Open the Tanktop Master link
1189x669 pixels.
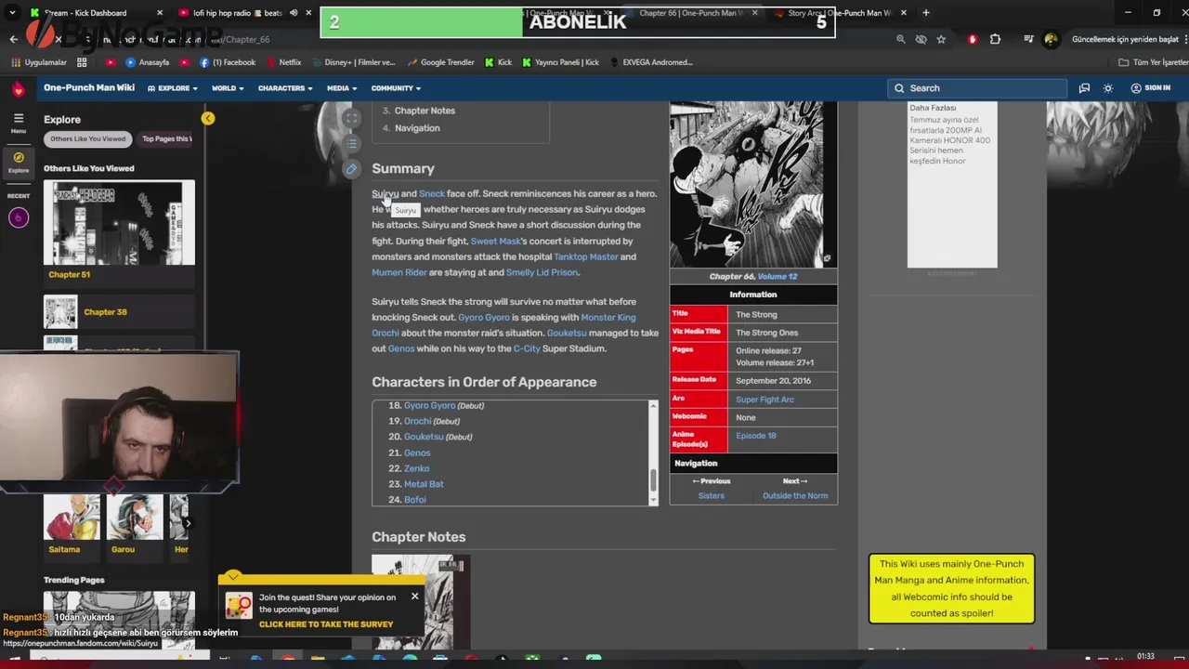click(585, 256)
